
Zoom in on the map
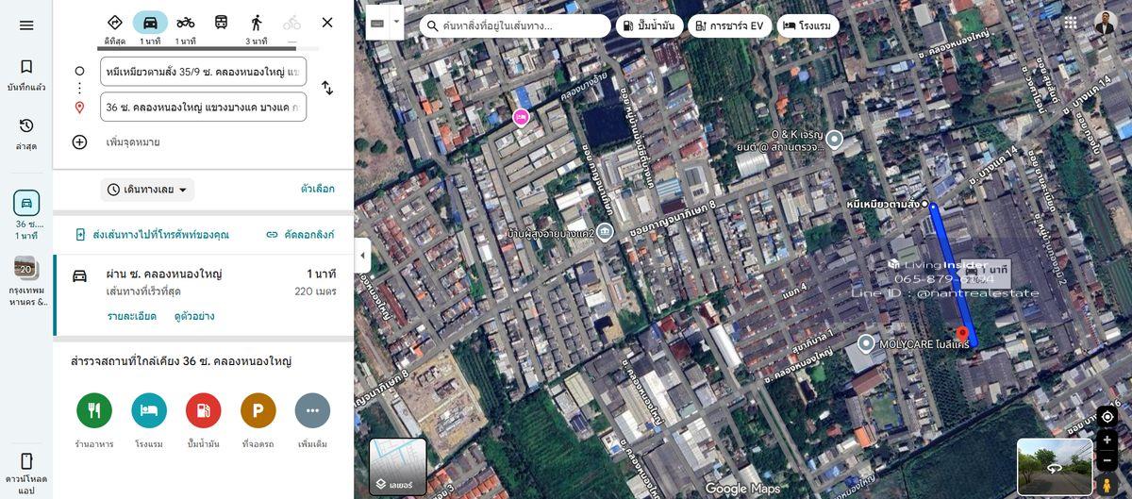point(1107,441)
